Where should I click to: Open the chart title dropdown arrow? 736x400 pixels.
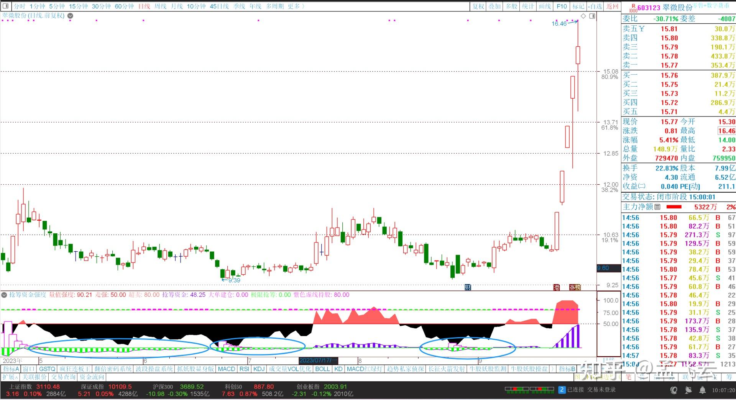(x=70, y=16)
